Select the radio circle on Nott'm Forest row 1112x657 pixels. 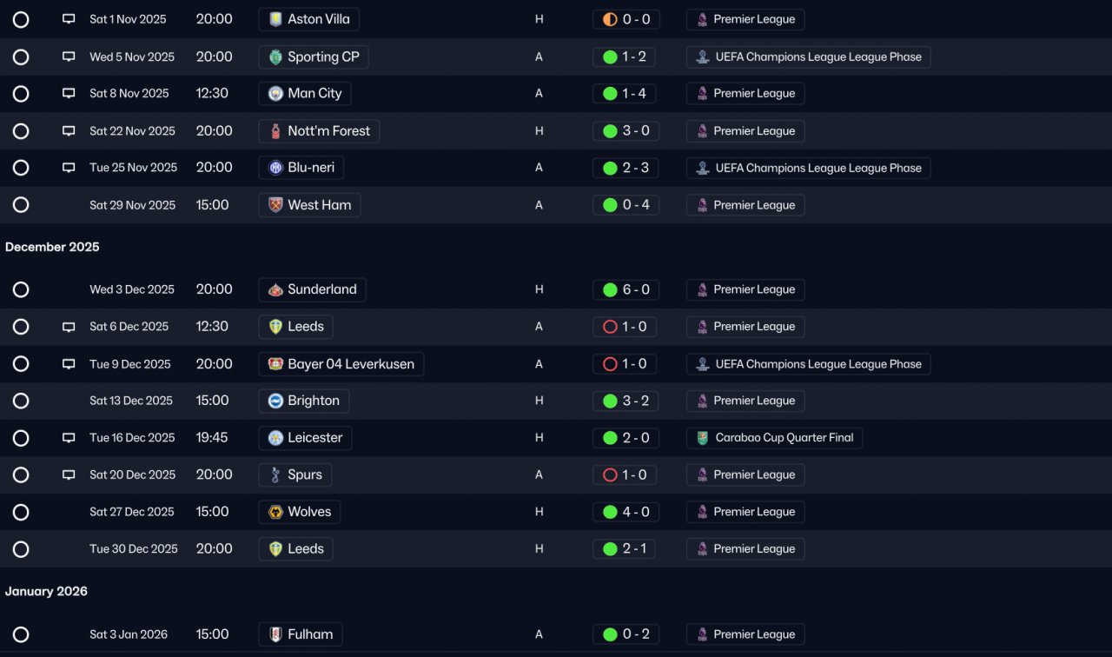tap(21, 131)
